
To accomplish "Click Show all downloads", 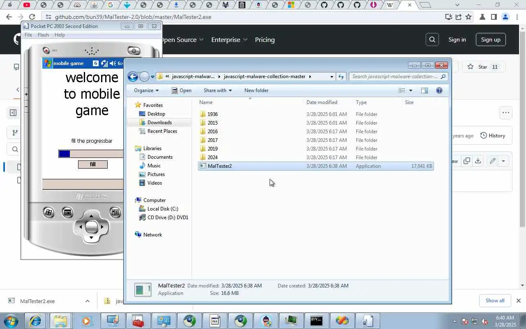I will tap(495, 301).
